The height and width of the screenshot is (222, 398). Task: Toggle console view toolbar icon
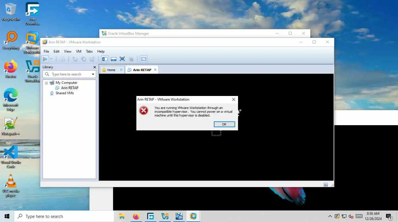pyautogui.click(x=144, y=59)
